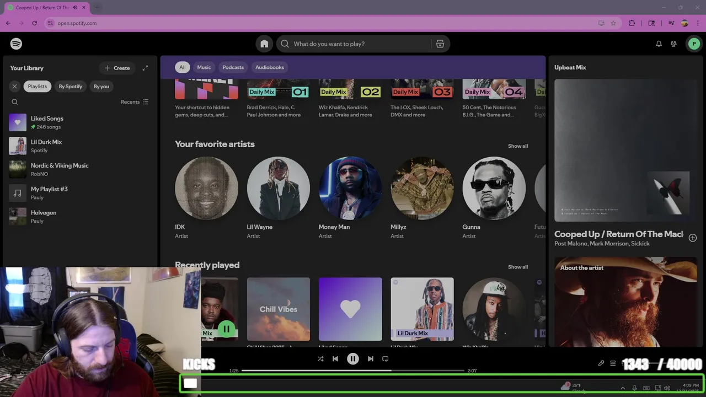The height and width of the screenshot is (397, 706).
Task: Skip to the previous track
Action: [335, 358]
